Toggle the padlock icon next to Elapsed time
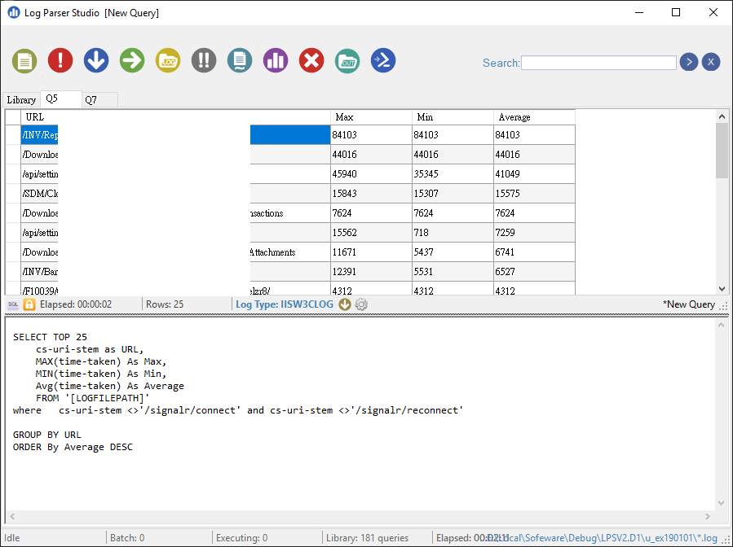The height and width of the screenshot is (547, 733). click(28, 304)
